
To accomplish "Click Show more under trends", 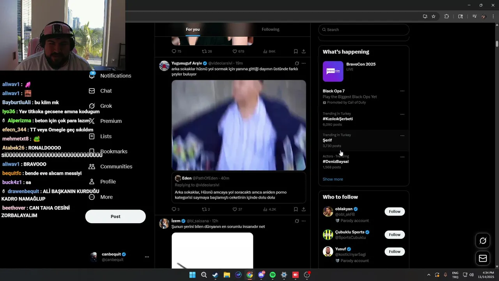I will click(333, 179).
